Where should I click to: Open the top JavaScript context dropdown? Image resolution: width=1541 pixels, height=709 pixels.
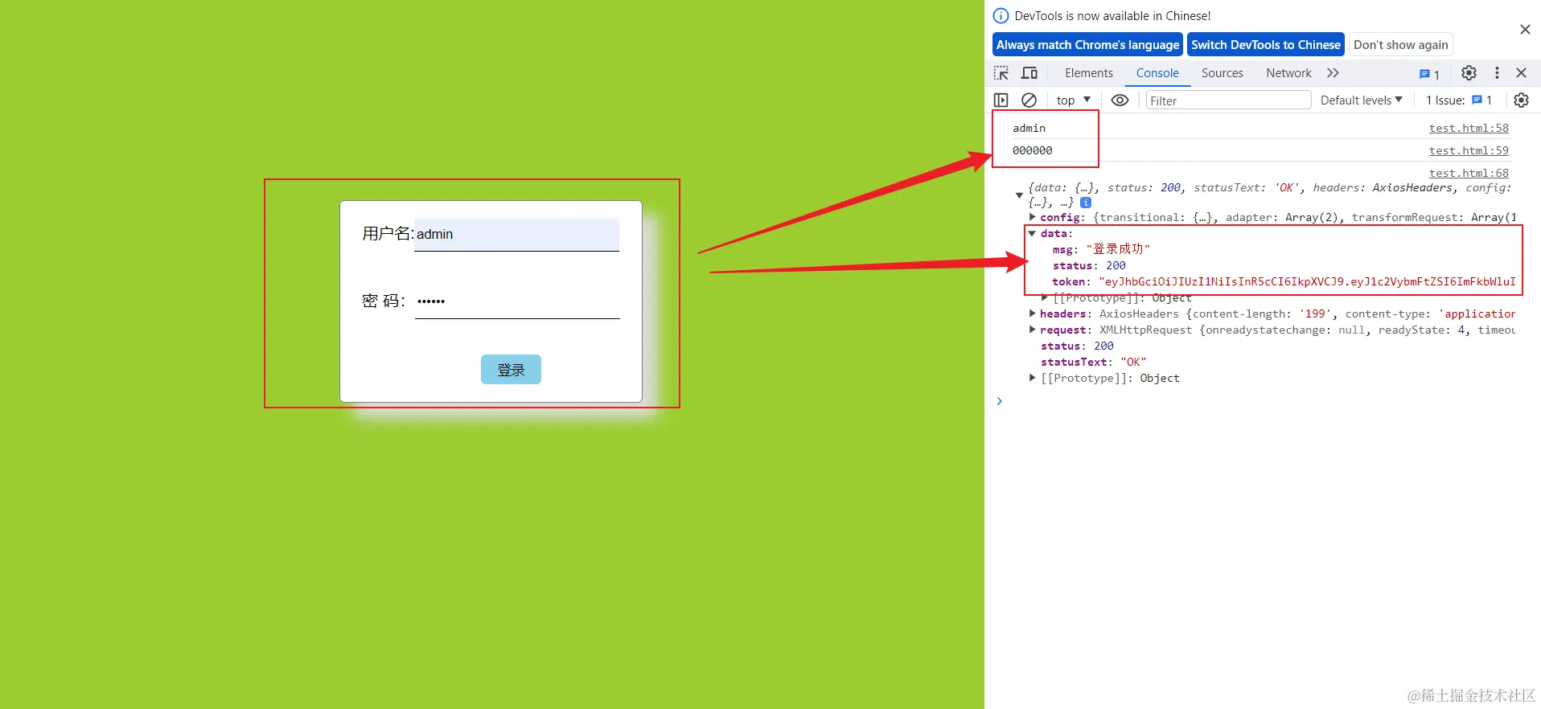coord(1074,100)
